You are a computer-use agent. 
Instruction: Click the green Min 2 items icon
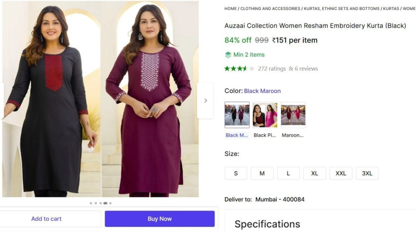[228, 54]
